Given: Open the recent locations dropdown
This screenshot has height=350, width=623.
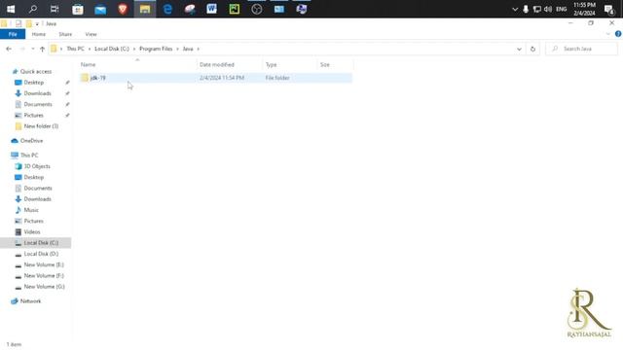Looking at the screenshot, I should [x=32, y=49].
